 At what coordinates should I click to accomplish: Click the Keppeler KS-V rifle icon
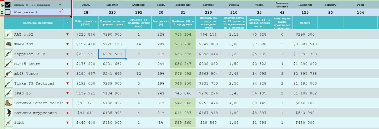point(9,54)
